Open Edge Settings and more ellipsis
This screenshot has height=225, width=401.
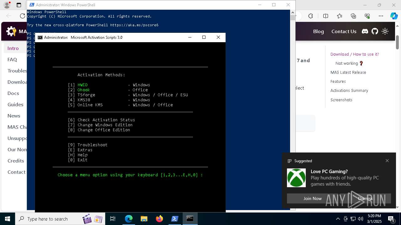click(x=381, y=16)
